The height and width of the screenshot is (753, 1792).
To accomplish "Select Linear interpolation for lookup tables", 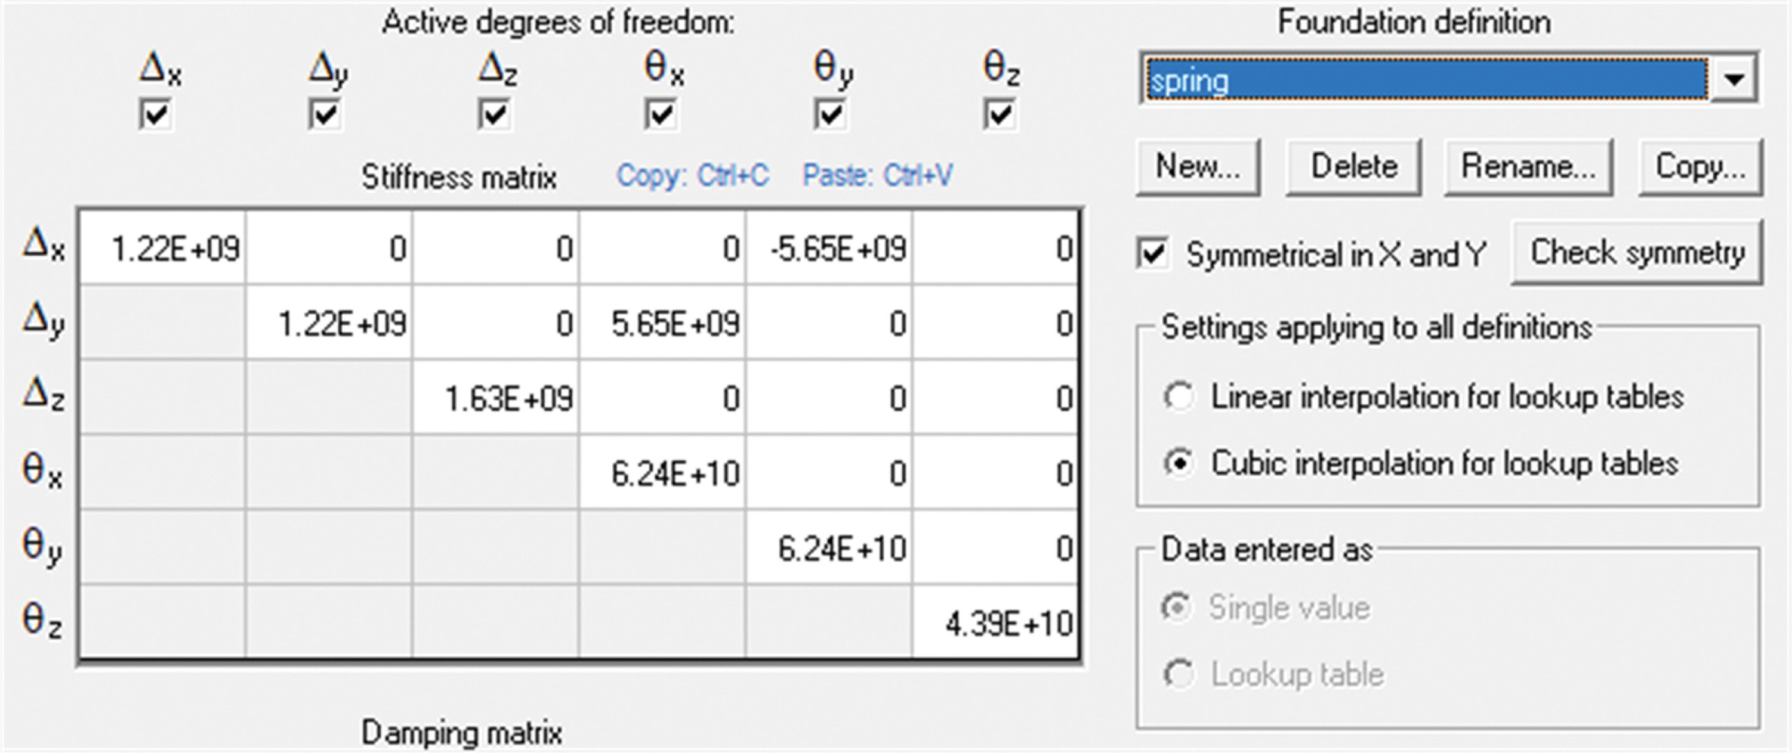I will pos(1179,397).
